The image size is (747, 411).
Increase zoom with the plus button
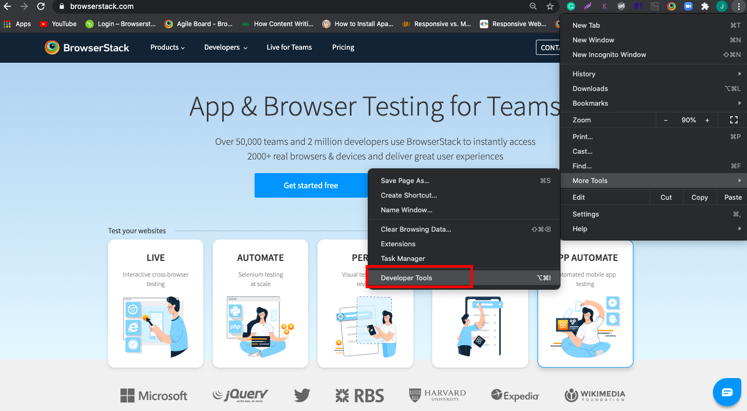click(707, 120)
